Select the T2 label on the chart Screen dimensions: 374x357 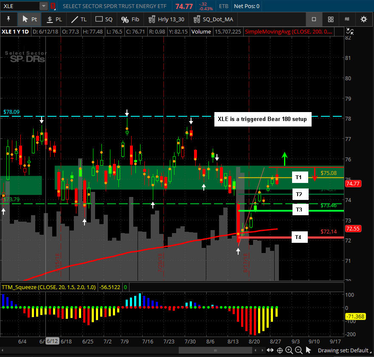coord(300,194)
